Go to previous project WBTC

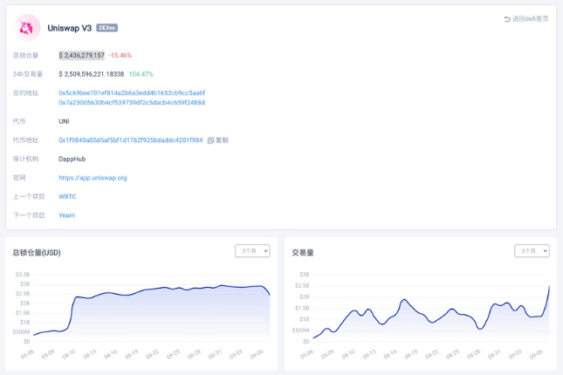67,196
